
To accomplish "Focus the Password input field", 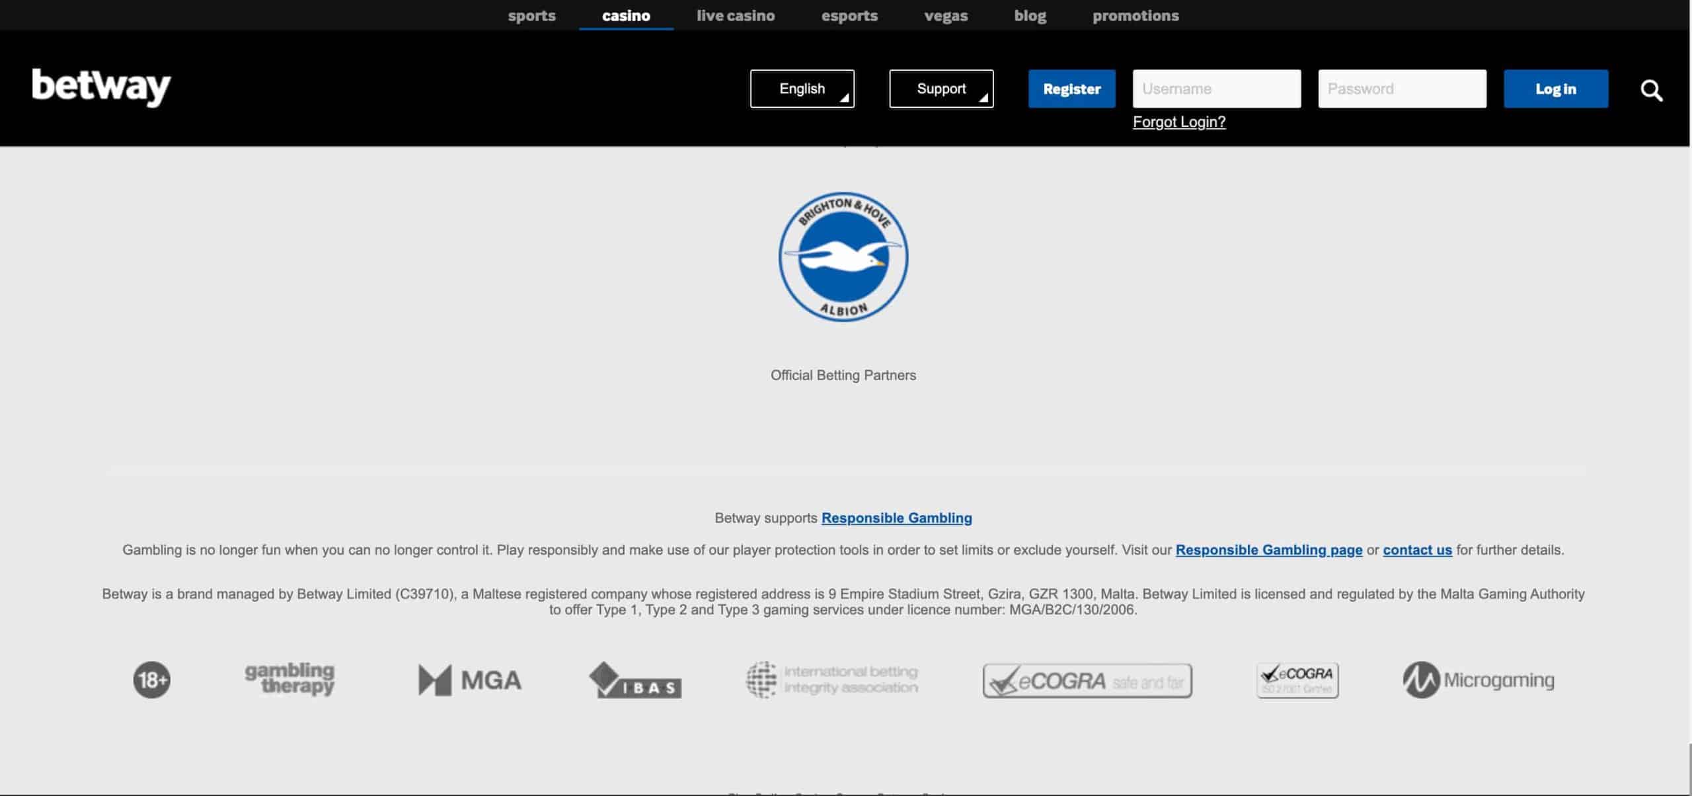I will [x=1403, y=89].
